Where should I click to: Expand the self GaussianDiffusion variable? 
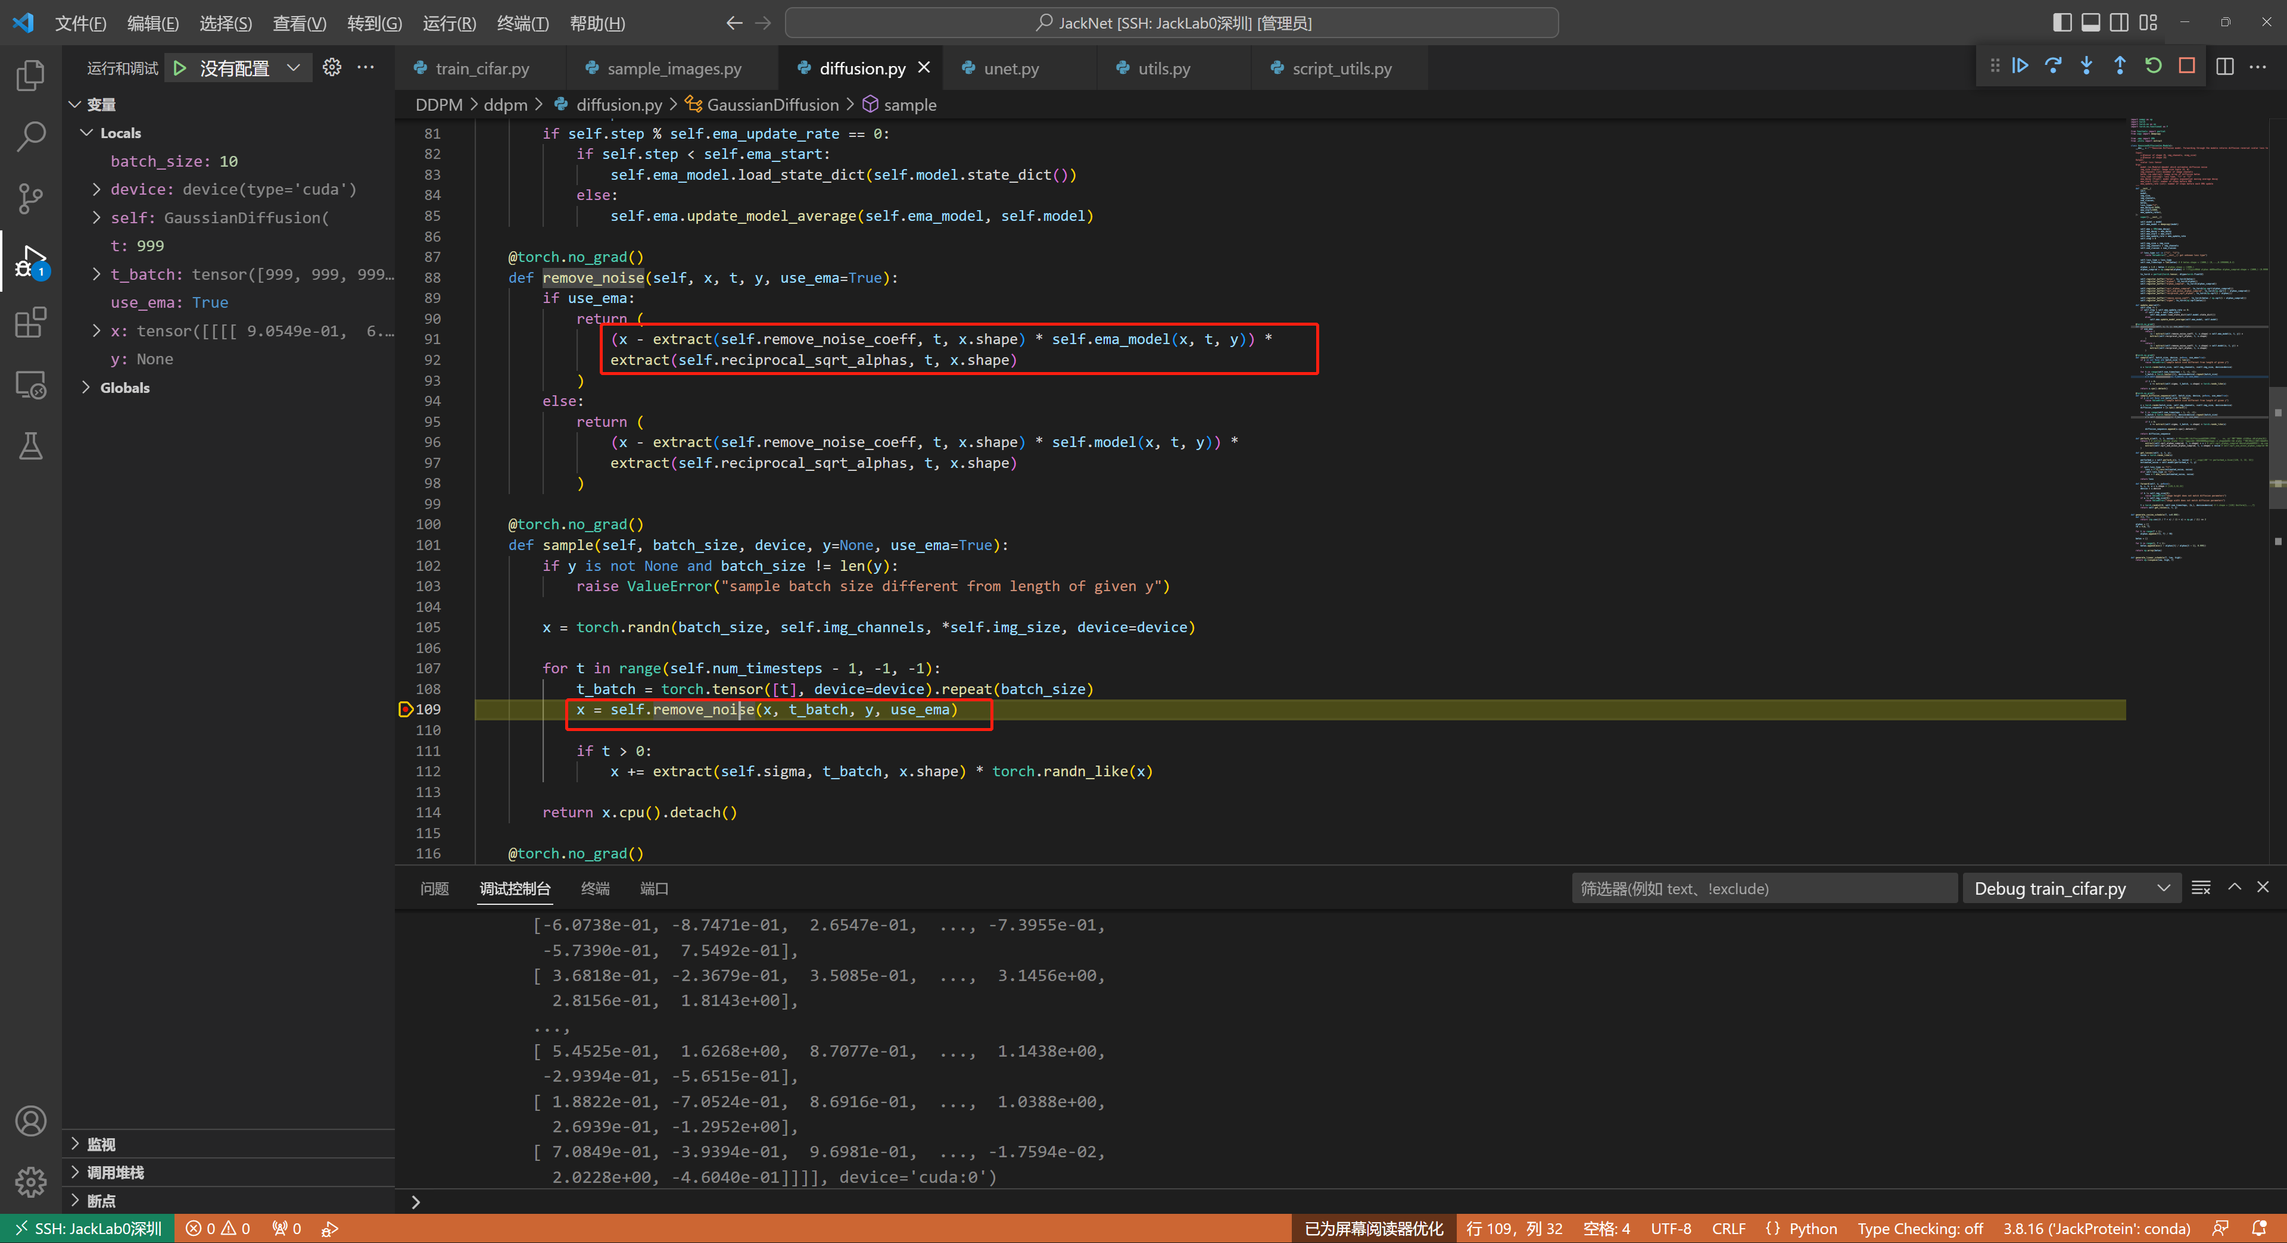(96, 217)
